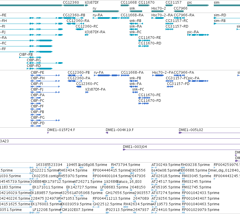
Task: Select protein CtBP-PG
Action: [x=38, y=118]
